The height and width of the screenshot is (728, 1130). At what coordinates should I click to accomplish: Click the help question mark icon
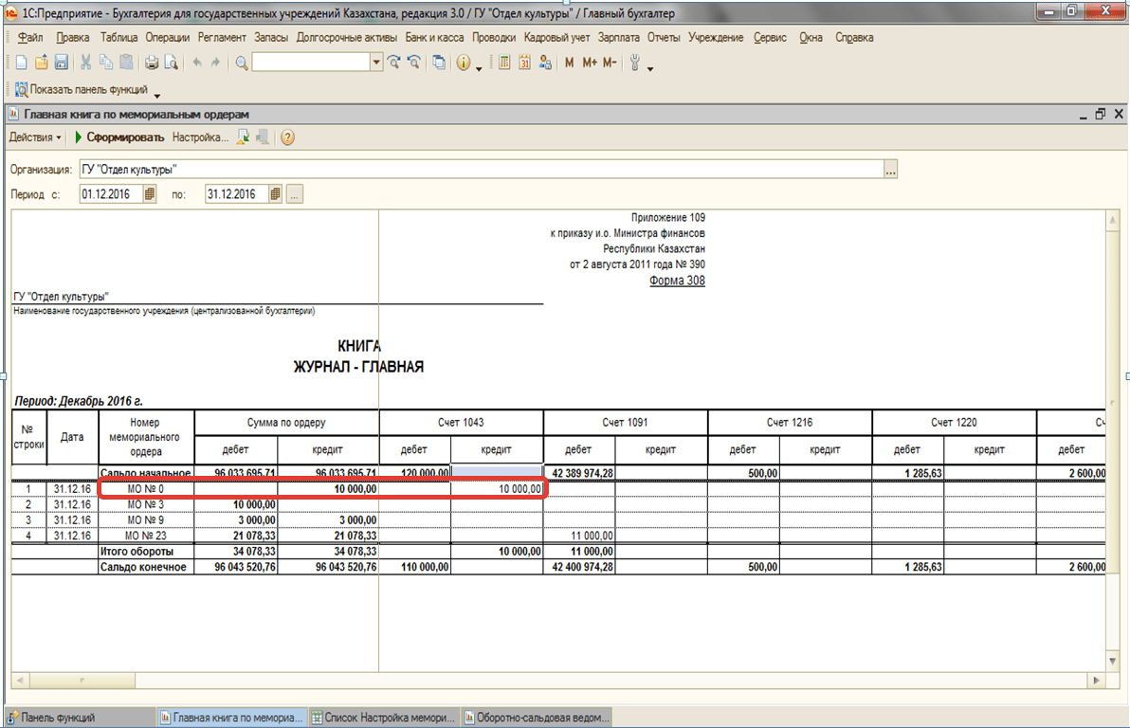pos(287,137)
